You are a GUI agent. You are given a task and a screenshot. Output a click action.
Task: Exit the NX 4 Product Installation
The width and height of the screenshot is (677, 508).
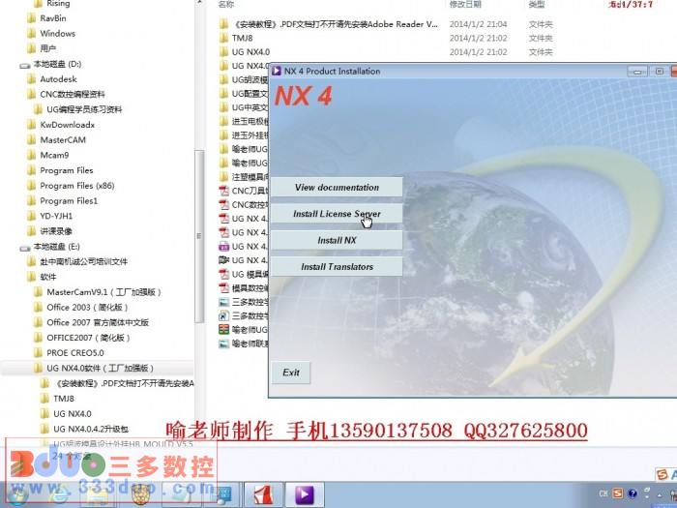click(x=291, y=373)
